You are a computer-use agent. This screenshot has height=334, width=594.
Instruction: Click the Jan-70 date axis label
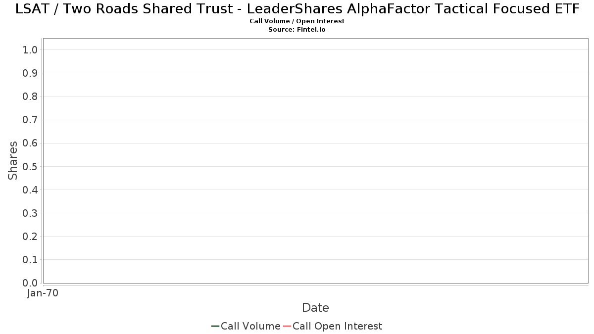point(43,293)
